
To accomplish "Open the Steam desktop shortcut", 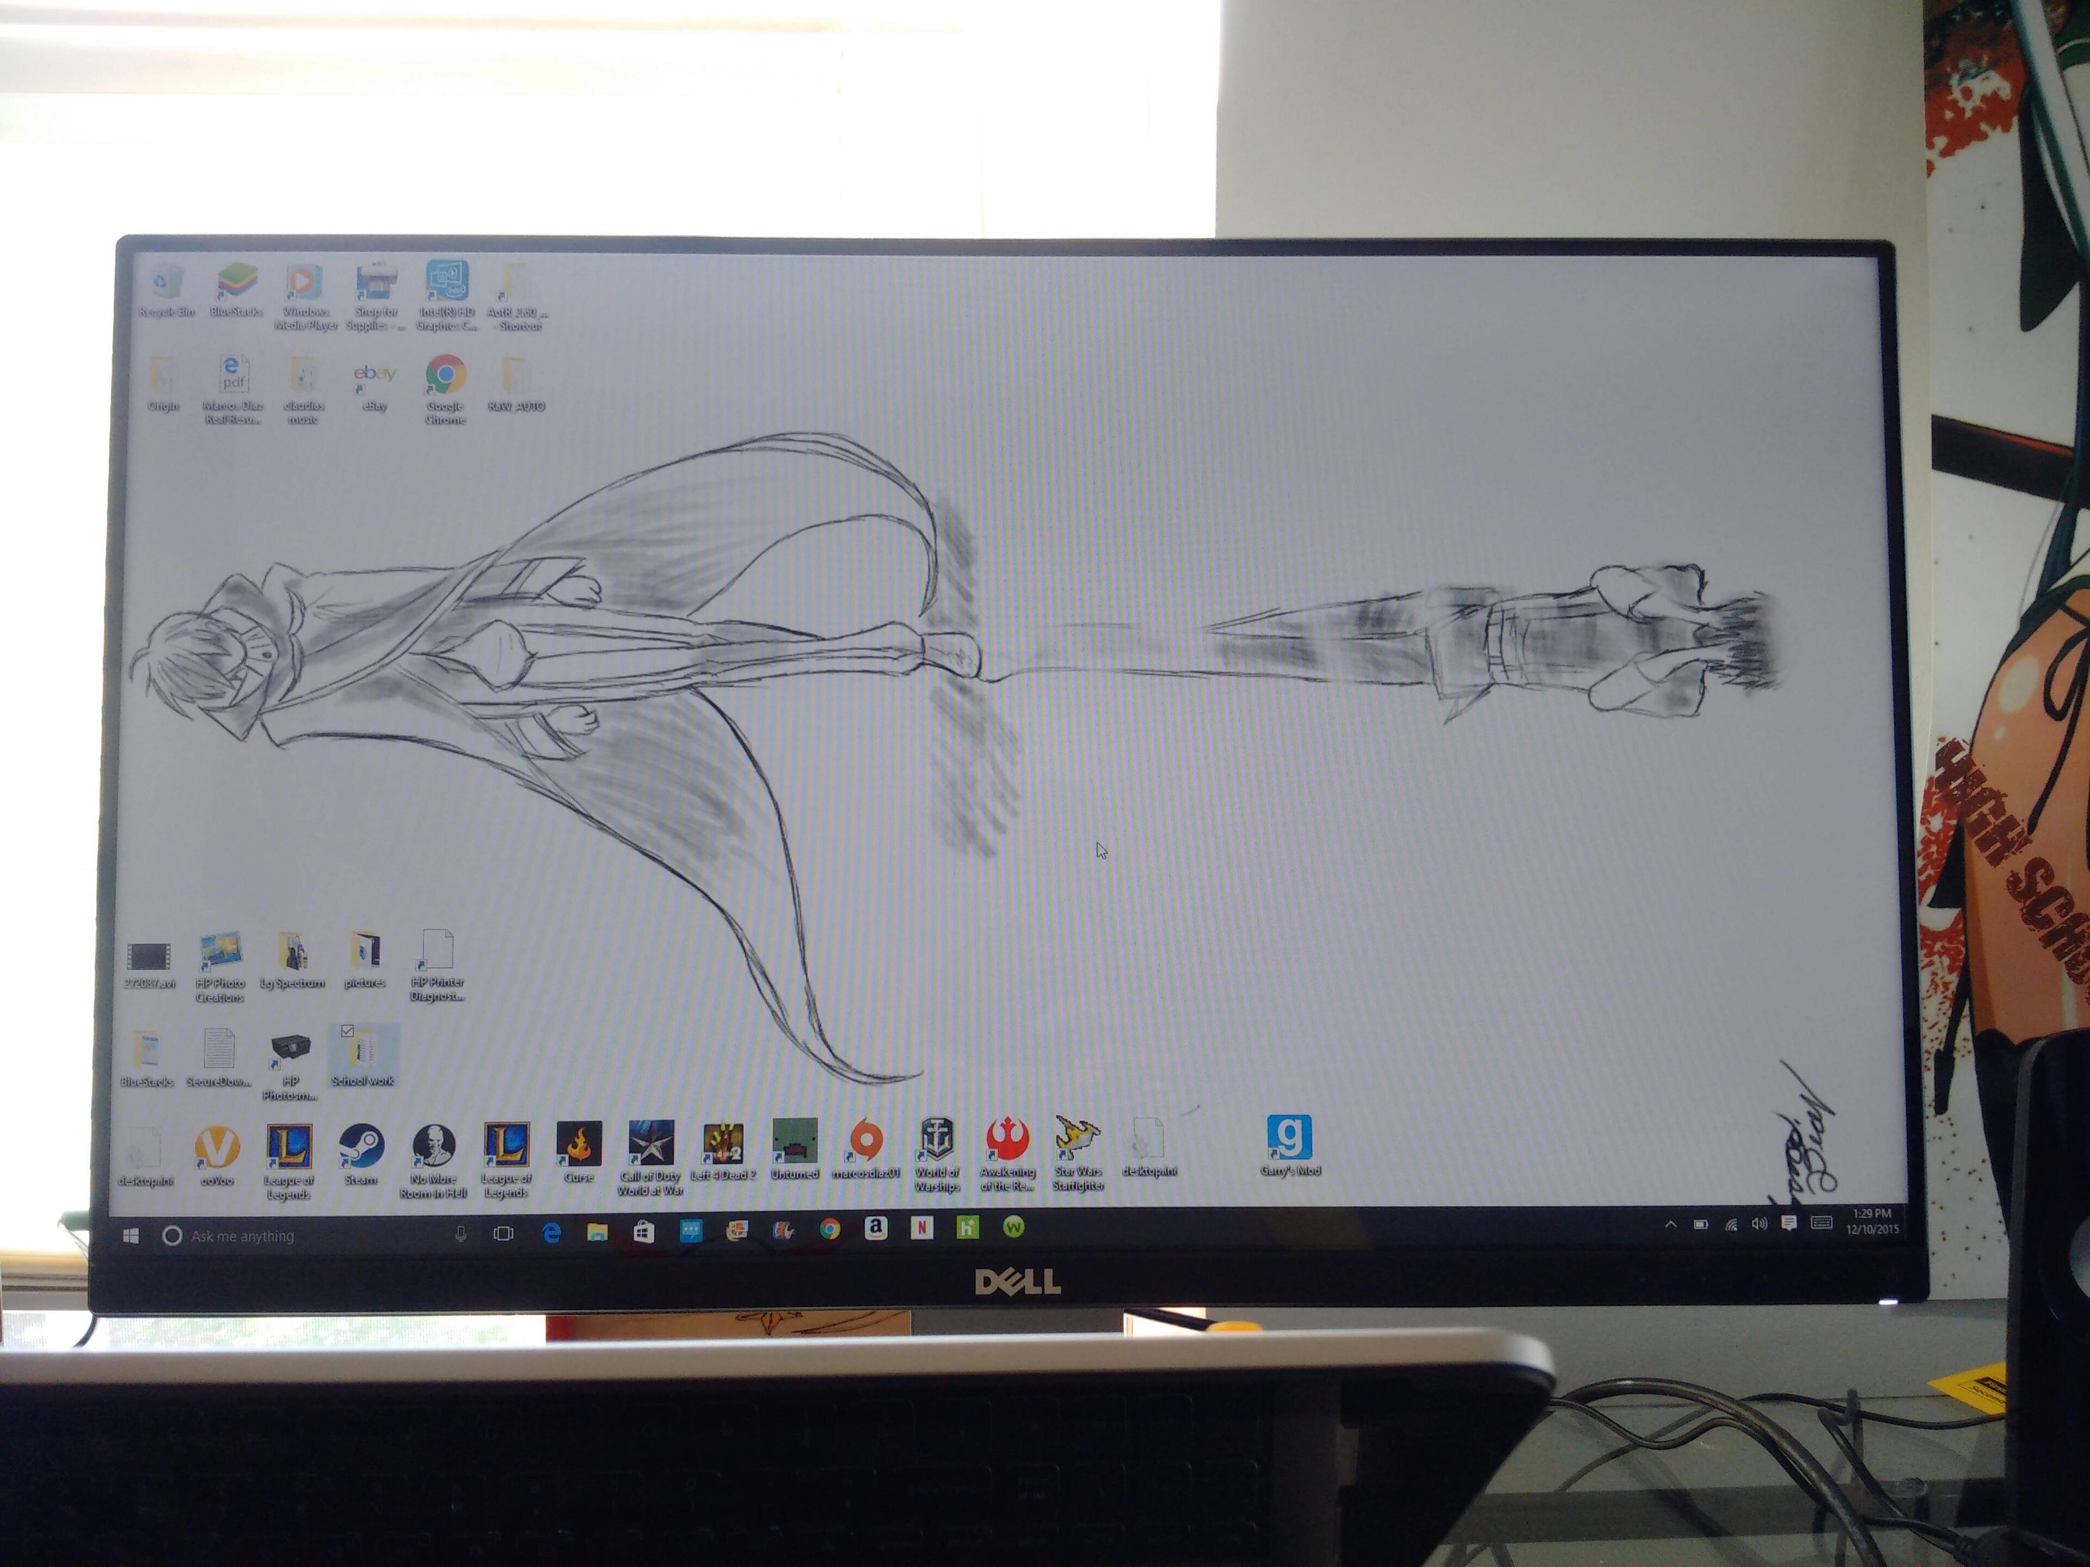I will coord(361,1146).
